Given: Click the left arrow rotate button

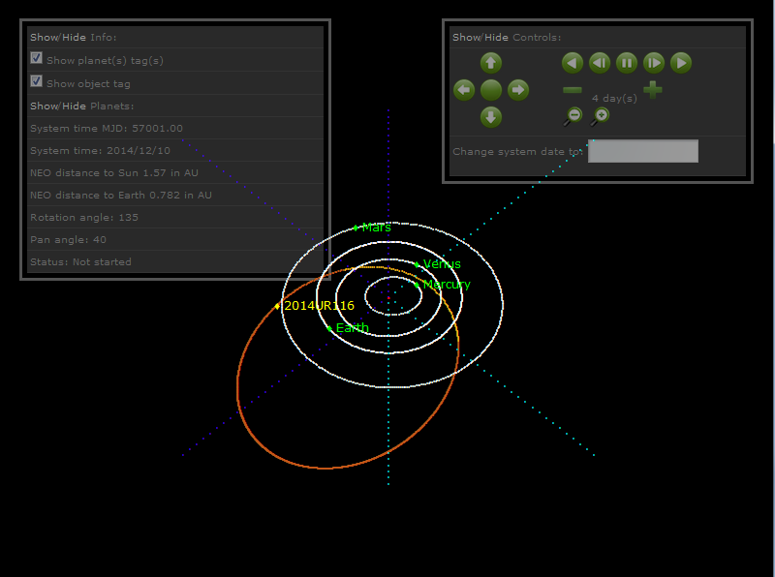Looking at the screenshot, I should pyautogui.click(x=464, y=90).
